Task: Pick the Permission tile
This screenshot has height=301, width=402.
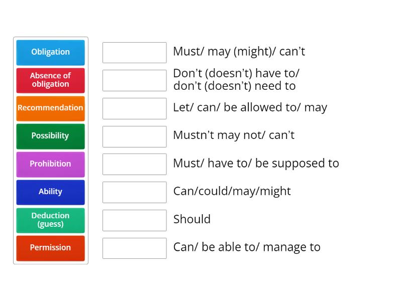Action: (x=50, y=248)
